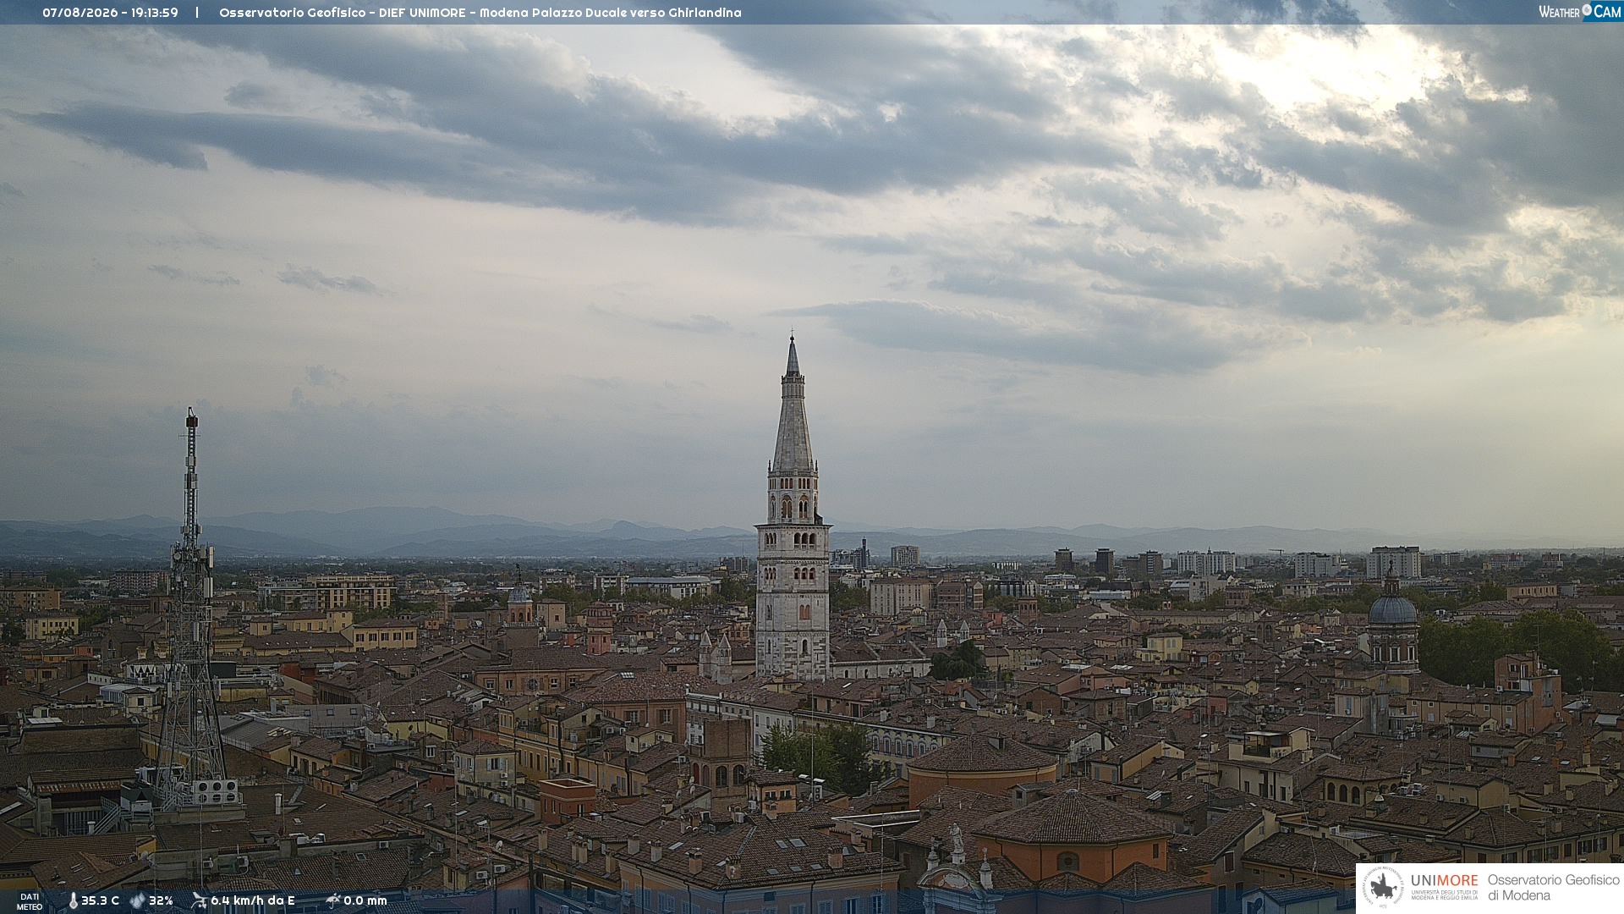Open the WeatherCam logo
1624x914 pixels.
point(1580,12)
